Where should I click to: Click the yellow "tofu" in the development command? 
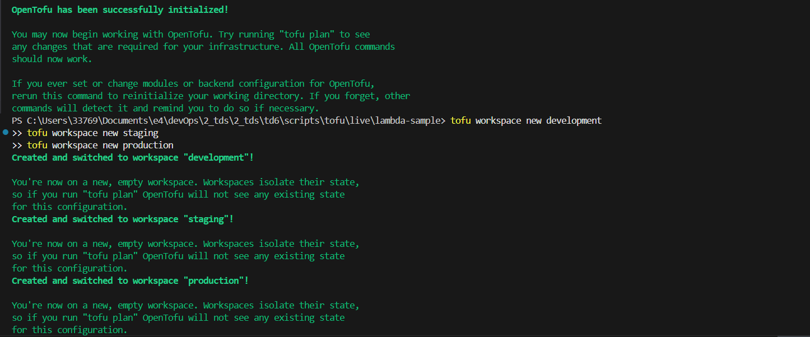click(x=460, y=121)
